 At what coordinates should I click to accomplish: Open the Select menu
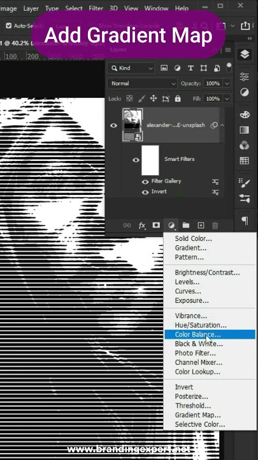tap(74, 8)
